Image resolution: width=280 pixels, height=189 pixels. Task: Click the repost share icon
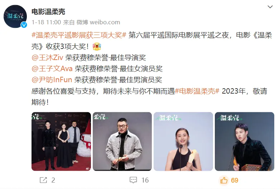point(43,180)
